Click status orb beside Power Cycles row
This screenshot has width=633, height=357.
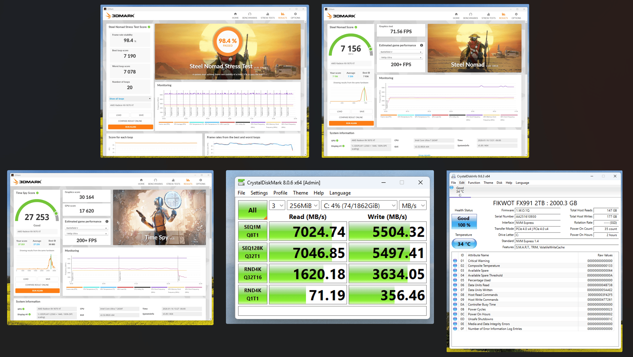tap(455, 309)
